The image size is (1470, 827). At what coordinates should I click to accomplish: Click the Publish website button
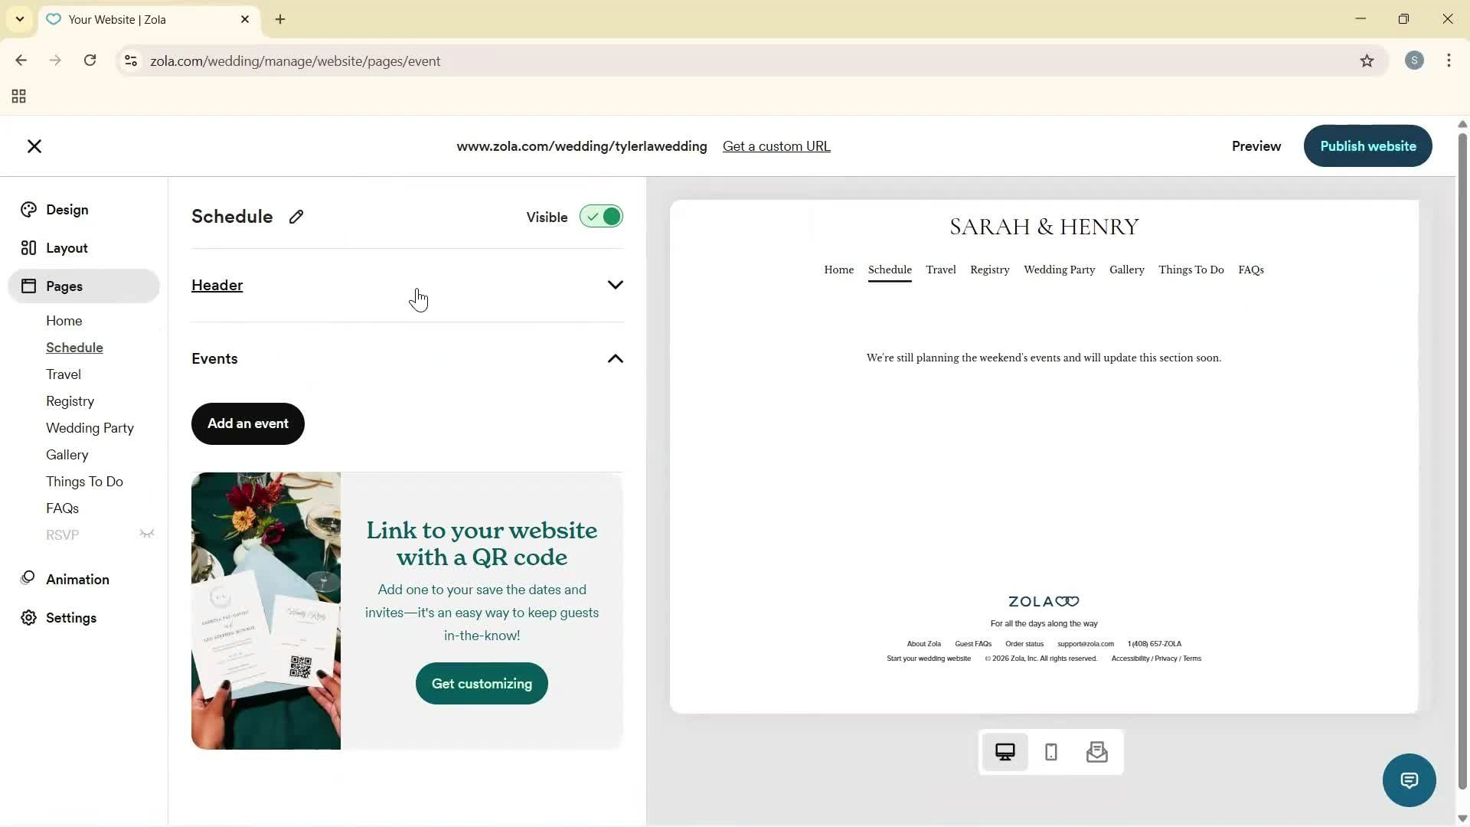click(x=1367, y=145)
